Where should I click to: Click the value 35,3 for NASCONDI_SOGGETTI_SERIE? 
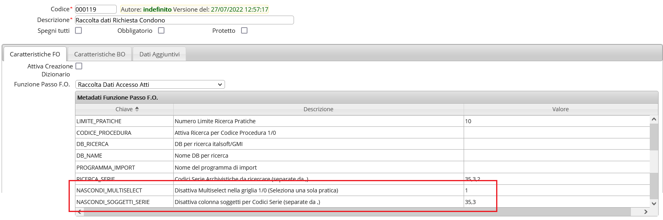(470, 202)
